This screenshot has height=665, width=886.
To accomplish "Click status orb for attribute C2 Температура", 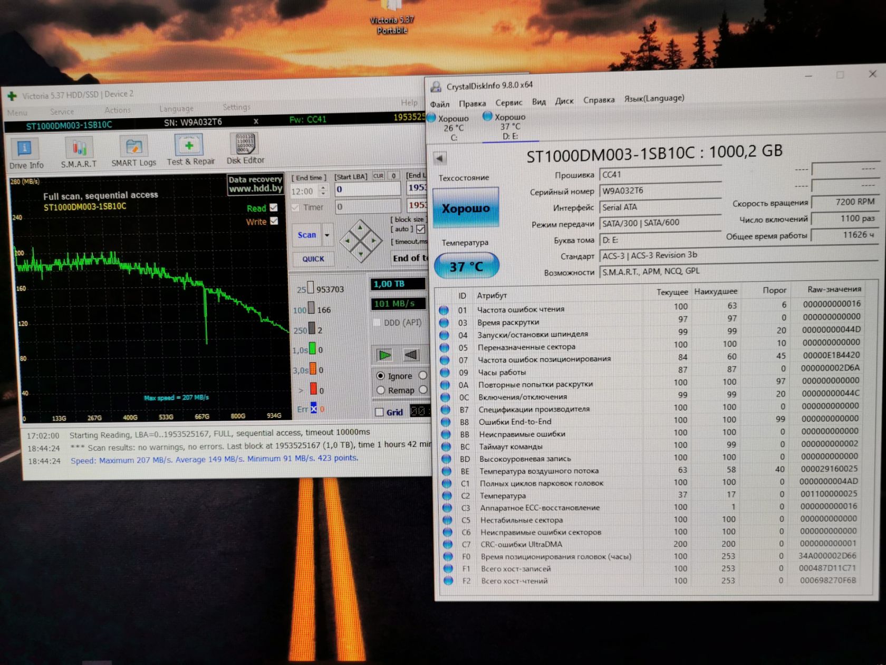I will click(447, 496).
